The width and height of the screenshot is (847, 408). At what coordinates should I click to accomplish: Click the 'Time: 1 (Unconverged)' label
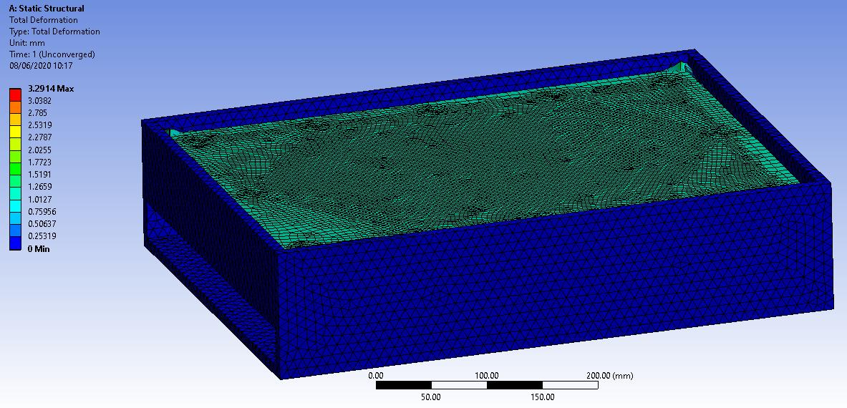pos(52,54)
